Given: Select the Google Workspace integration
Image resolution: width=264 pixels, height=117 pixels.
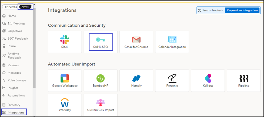Looking at the screenshot, I should [65, 80].
